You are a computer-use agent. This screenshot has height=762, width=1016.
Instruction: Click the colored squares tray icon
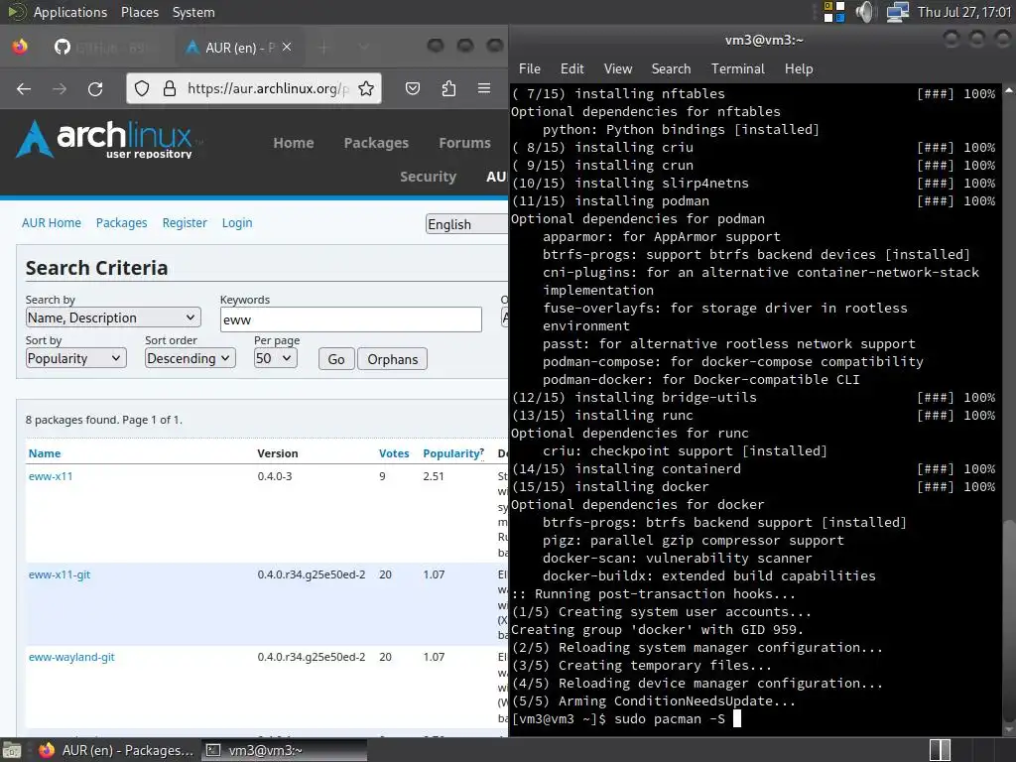pos(833,12)
